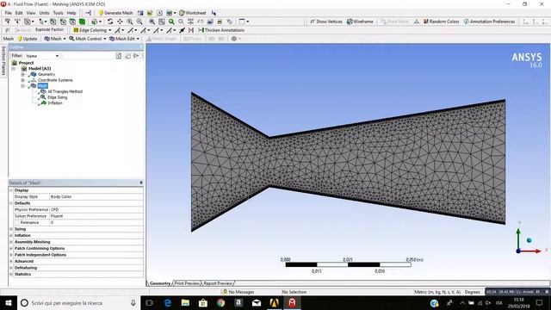Click Windows Start button
Image resolution: width=551 pixels, height=310 pixels.
click(x=9, y=302)
